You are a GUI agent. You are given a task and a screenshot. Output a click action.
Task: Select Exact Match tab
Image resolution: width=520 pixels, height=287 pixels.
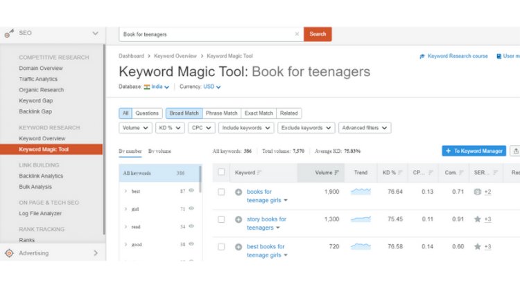click(259, 113)
